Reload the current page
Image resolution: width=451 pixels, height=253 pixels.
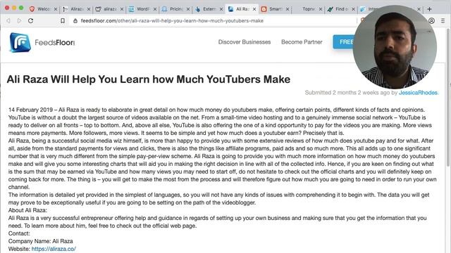(30, 20)
